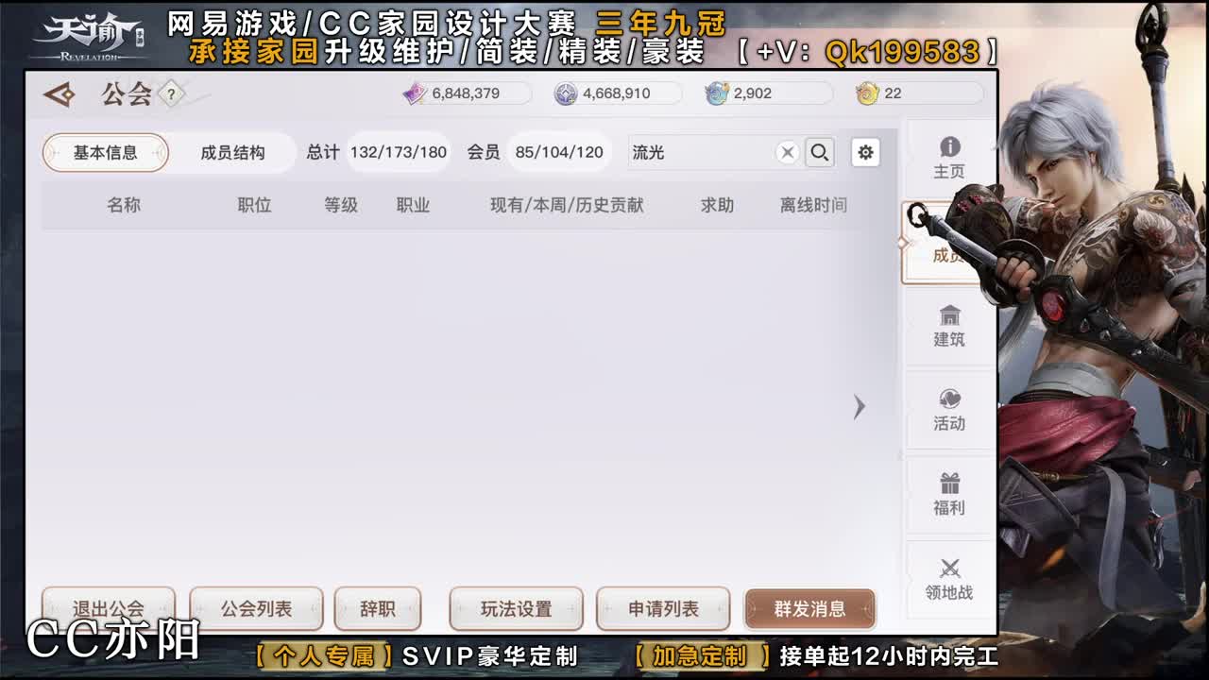Sort by the 求助 column header
This screenshot has width=1209, height=680.
coord(717,205)
